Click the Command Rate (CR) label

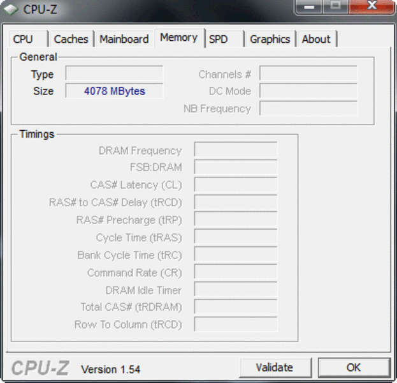coord(134,273)
